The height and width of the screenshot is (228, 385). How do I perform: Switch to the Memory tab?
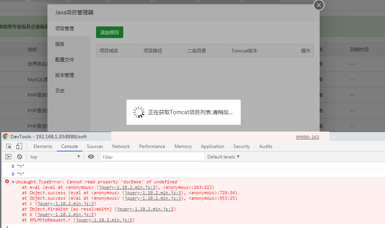click(183, 146)
